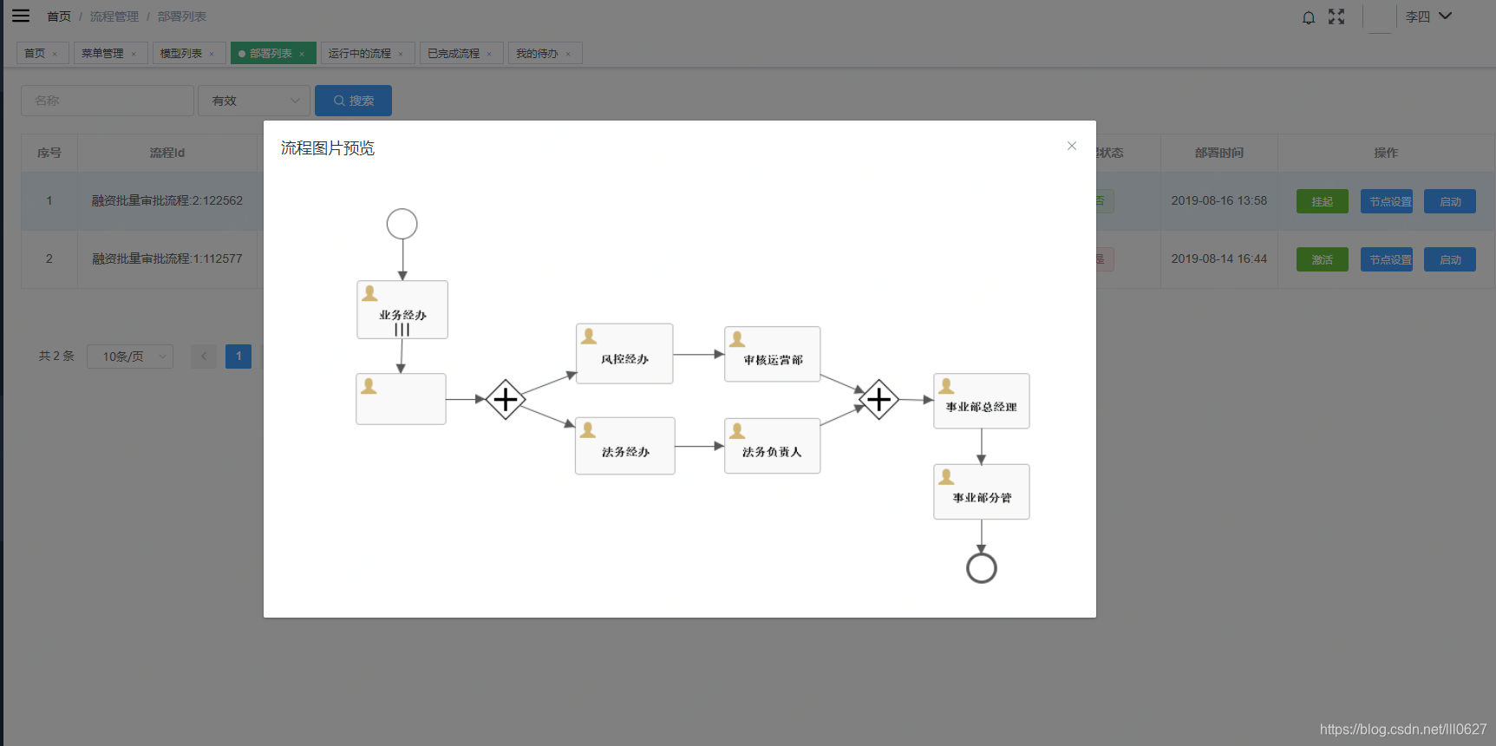
Task: Click the 流程Id column header
Action: (167, 153)
